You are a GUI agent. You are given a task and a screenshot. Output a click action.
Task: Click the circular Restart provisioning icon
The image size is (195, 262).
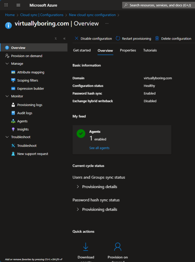click(x=118, y=38)
